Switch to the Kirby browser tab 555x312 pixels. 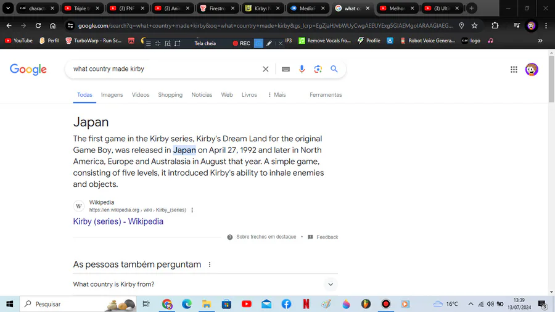pyautogui.click(x=263, y=8)
